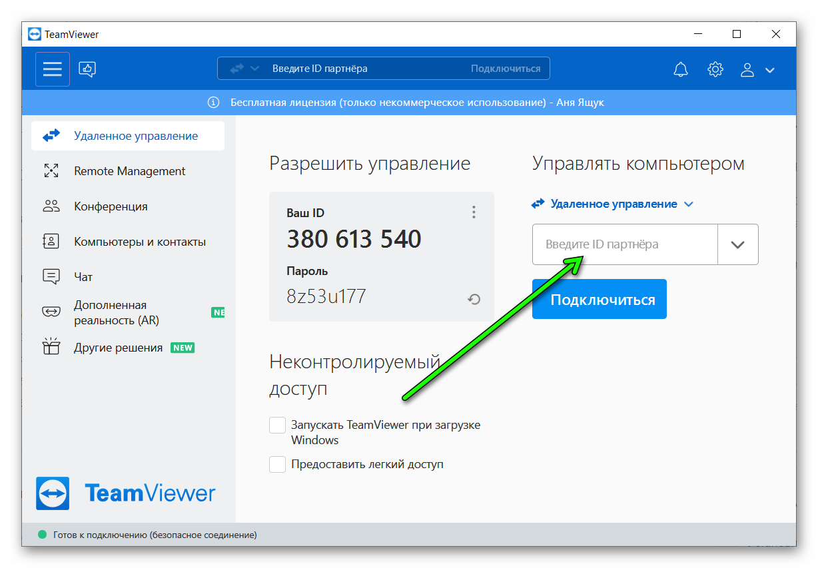Viewport: 818px width, 568px height.
Task: Maximize the TeamViewer window
Action: coord(737,34)
